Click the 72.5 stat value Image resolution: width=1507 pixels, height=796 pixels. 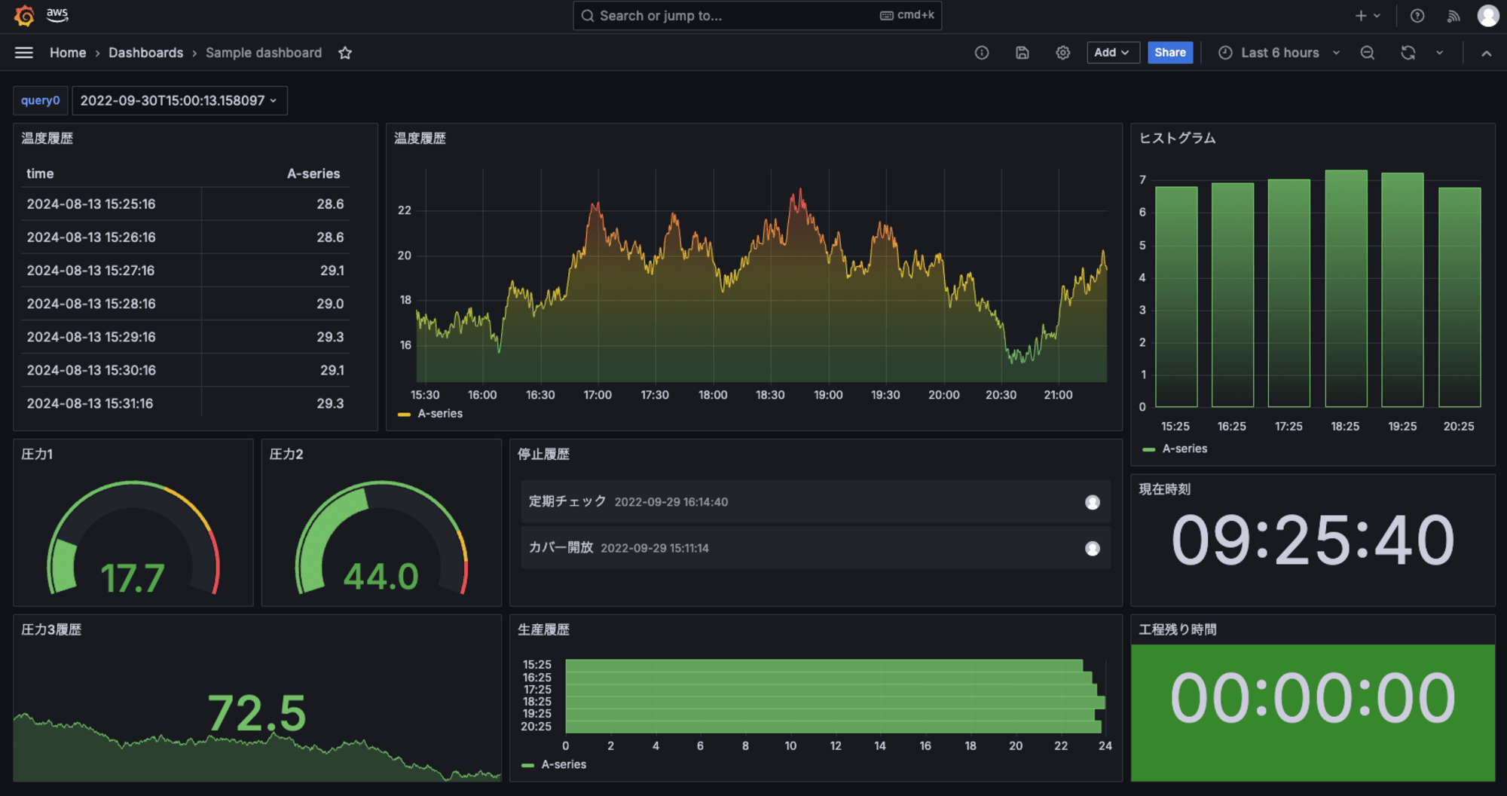tap(257, 712)
